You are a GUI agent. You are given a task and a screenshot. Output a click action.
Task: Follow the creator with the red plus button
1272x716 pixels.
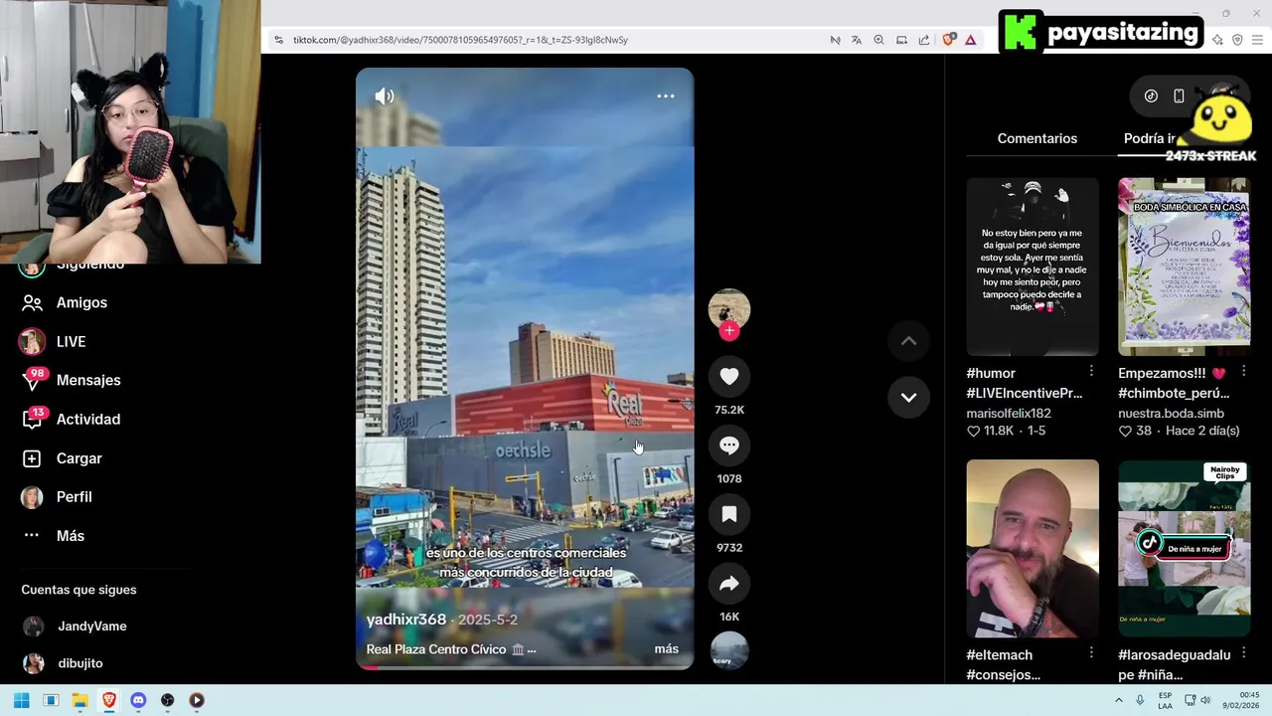[x=729, y=331]
